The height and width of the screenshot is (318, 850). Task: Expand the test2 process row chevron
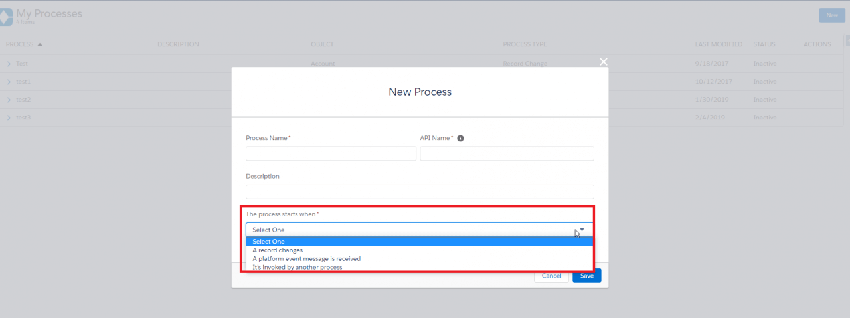9,100
